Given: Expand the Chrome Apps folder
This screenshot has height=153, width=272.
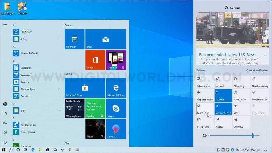Looking at the screenshot, I should click(x=59, y=89).
